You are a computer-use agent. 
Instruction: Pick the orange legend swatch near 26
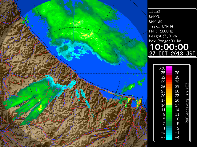point(169,87)
